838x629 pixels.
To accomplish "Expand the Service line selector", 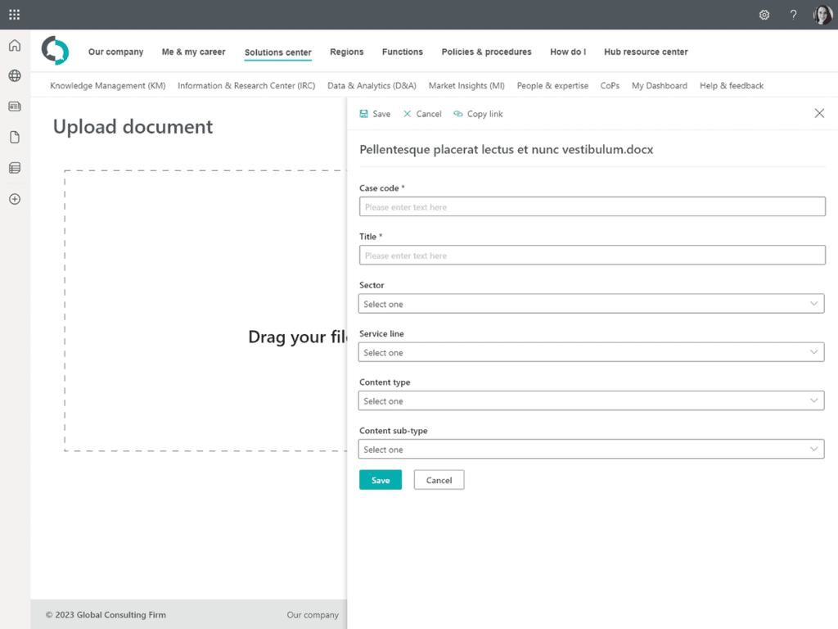I will (x=591, y=352).
